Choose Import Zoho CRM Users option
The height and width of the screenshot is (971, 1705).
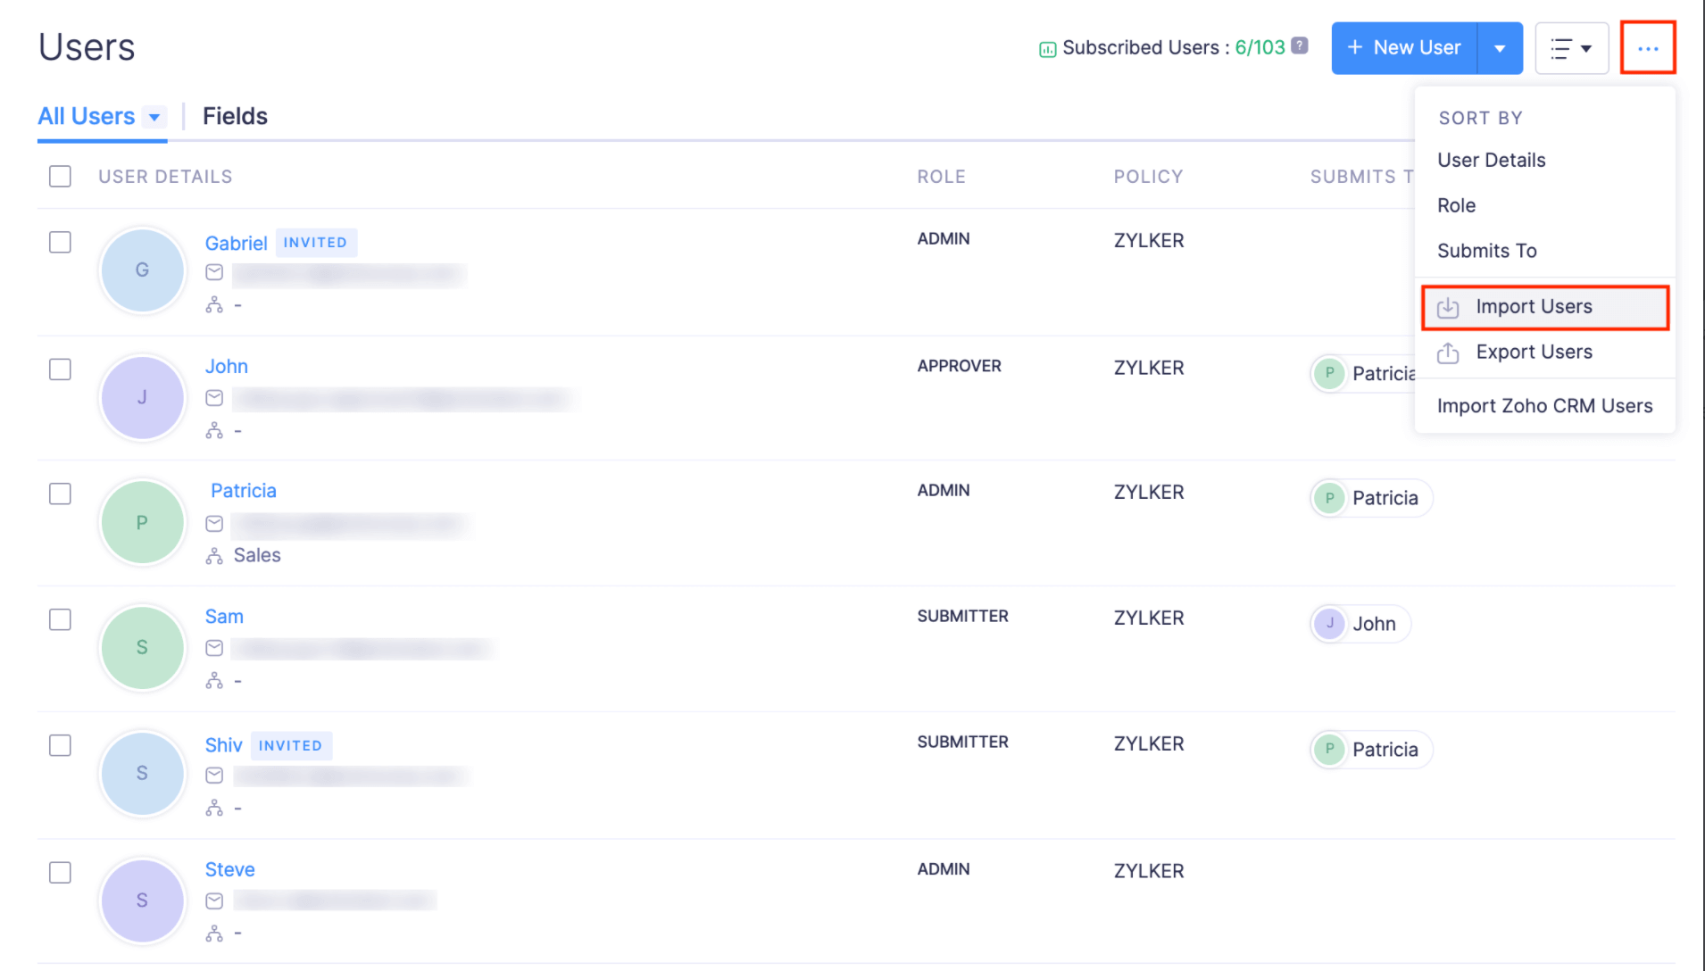coord(1544,406)
